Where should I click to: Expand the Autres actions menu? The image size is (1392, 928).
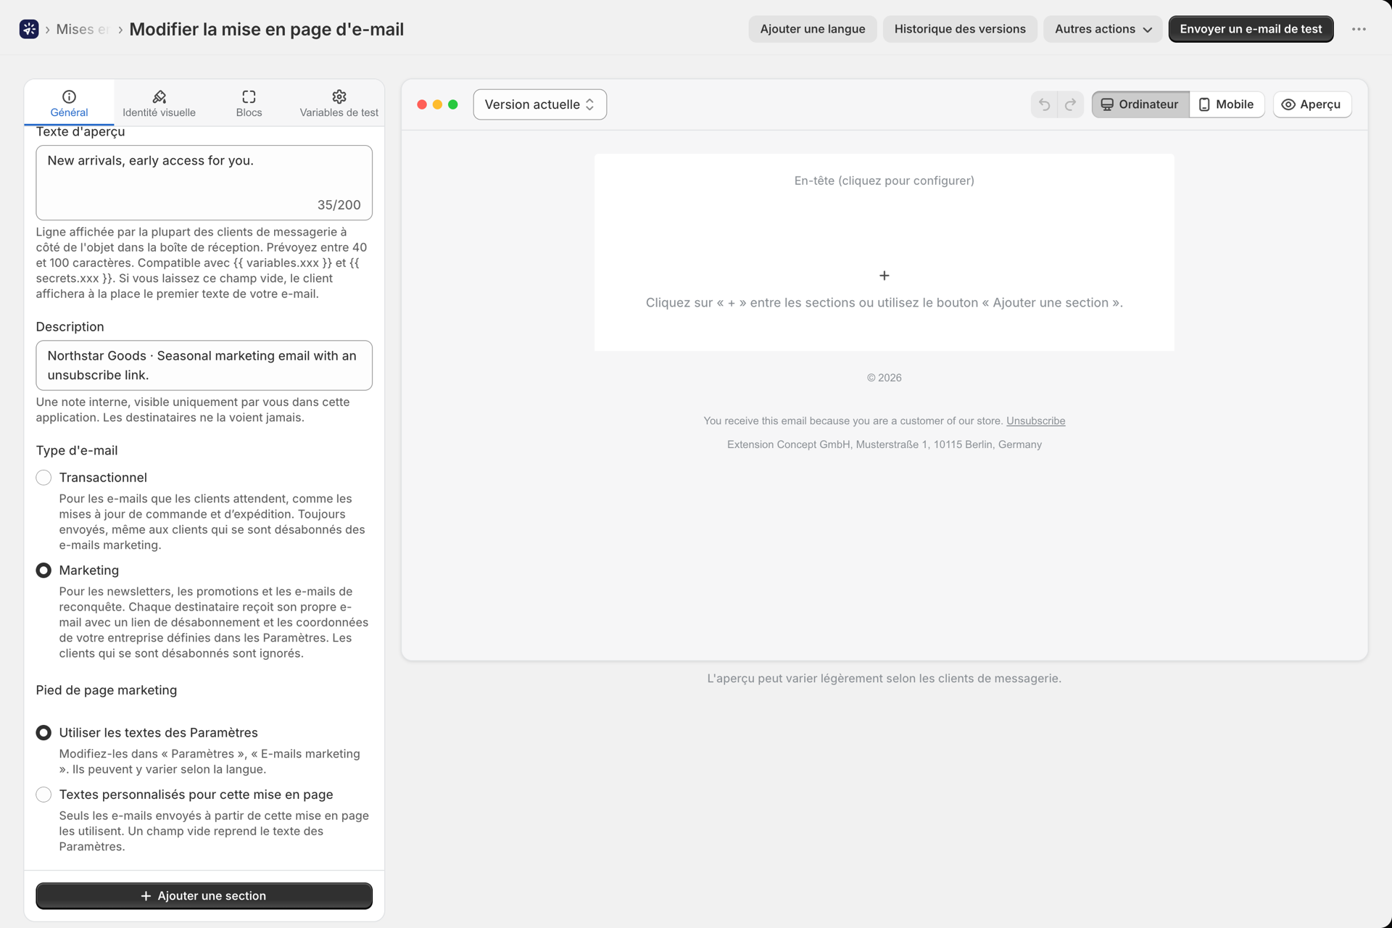point(1103,29)
